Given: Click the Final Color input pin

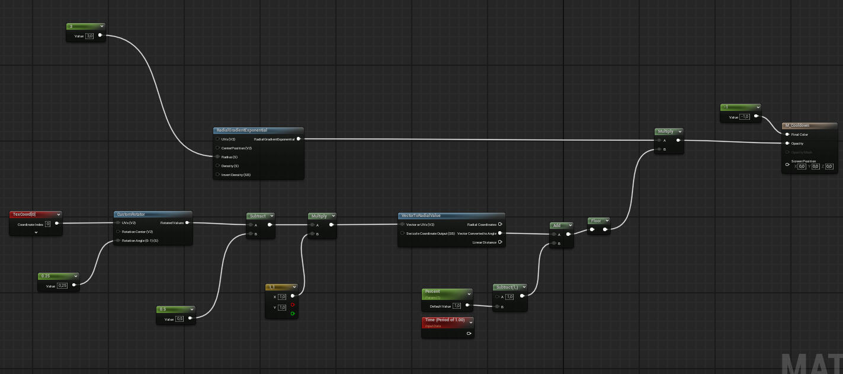Looking at the screenshot, I should pyautogui.click(x=787, y=135).
